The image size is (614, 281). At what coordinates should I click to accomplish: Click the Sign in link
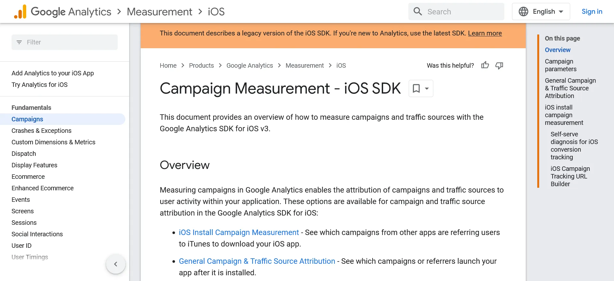[592, 11]
